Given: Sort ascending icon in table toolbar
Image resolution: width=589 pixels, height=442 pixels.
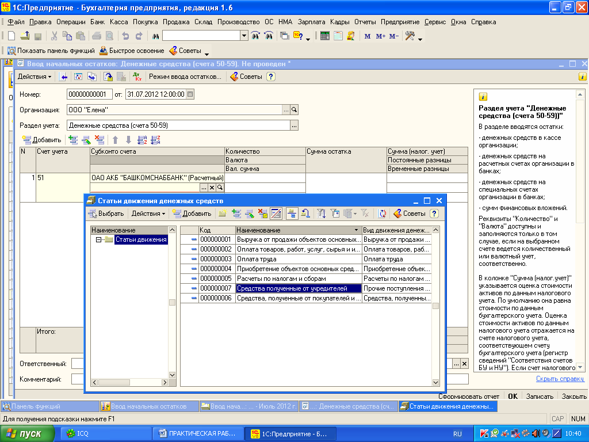Looking at the screenshot, I should tap(142, 140).
